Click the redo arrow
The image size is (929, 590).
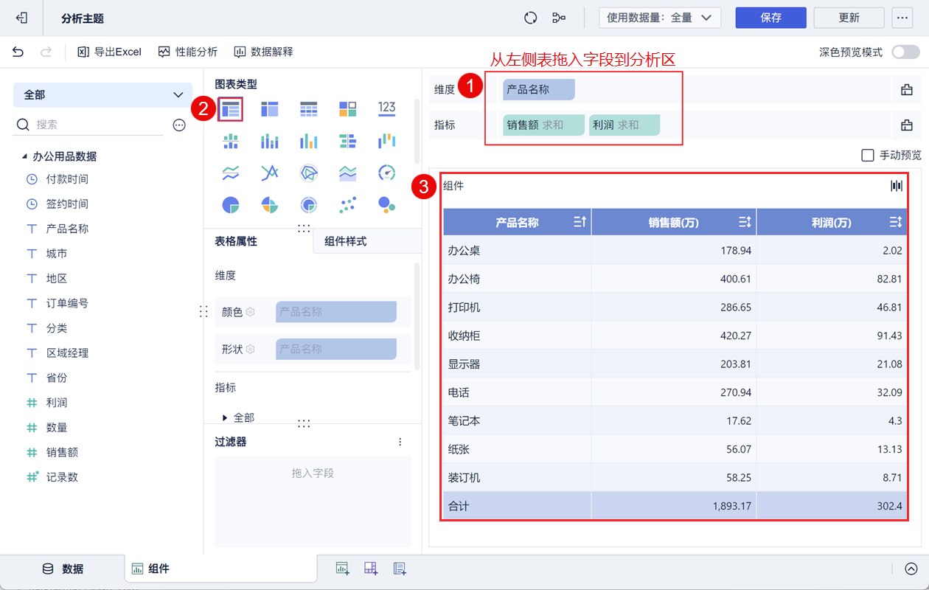click(46, 52)
